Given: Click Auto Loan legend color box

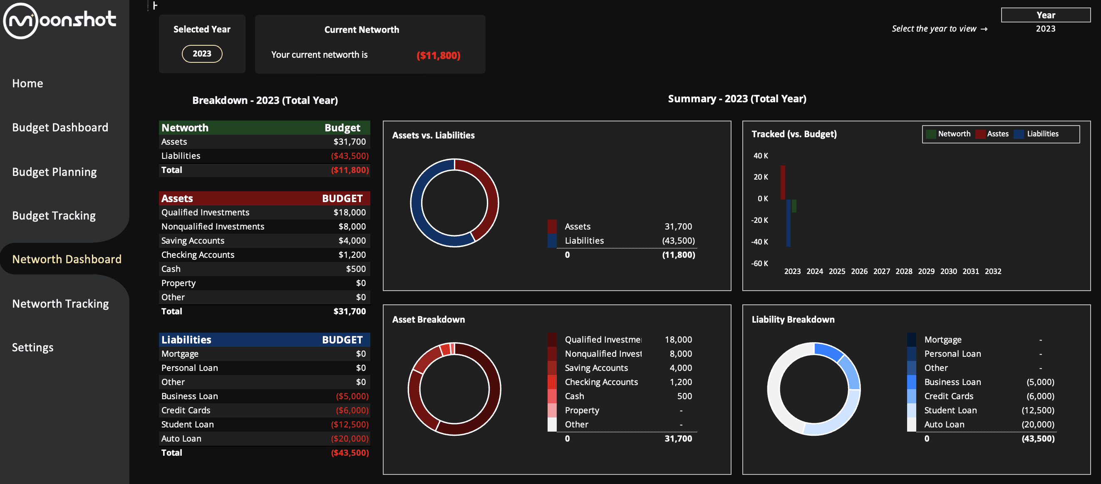Looking at the screenshot, I should point(911,424).
